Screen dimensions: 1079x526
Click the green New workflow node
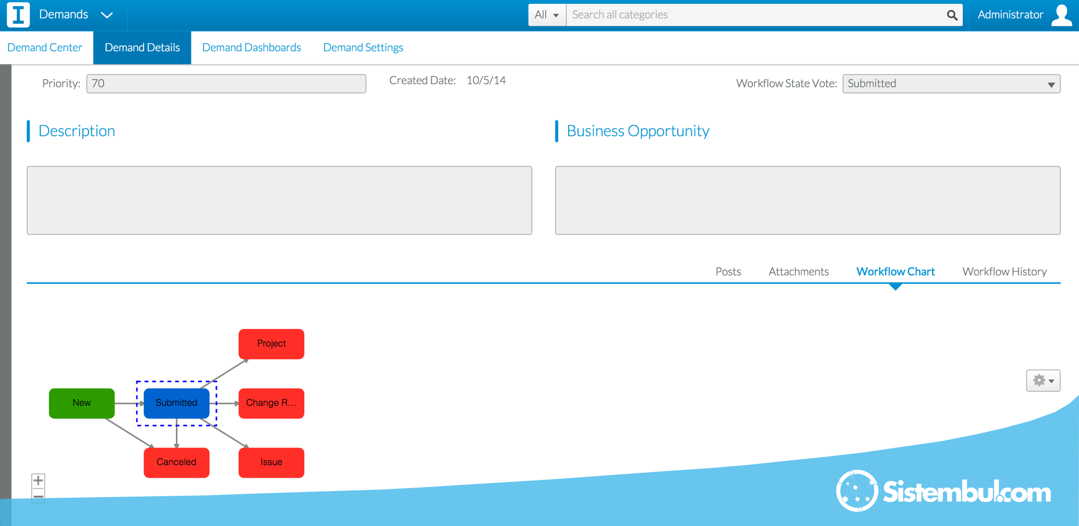82,403
